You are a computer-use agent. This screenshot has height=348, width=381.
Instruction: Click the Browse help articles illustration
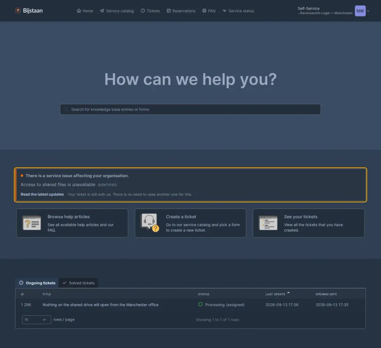[x=31, y=223]
